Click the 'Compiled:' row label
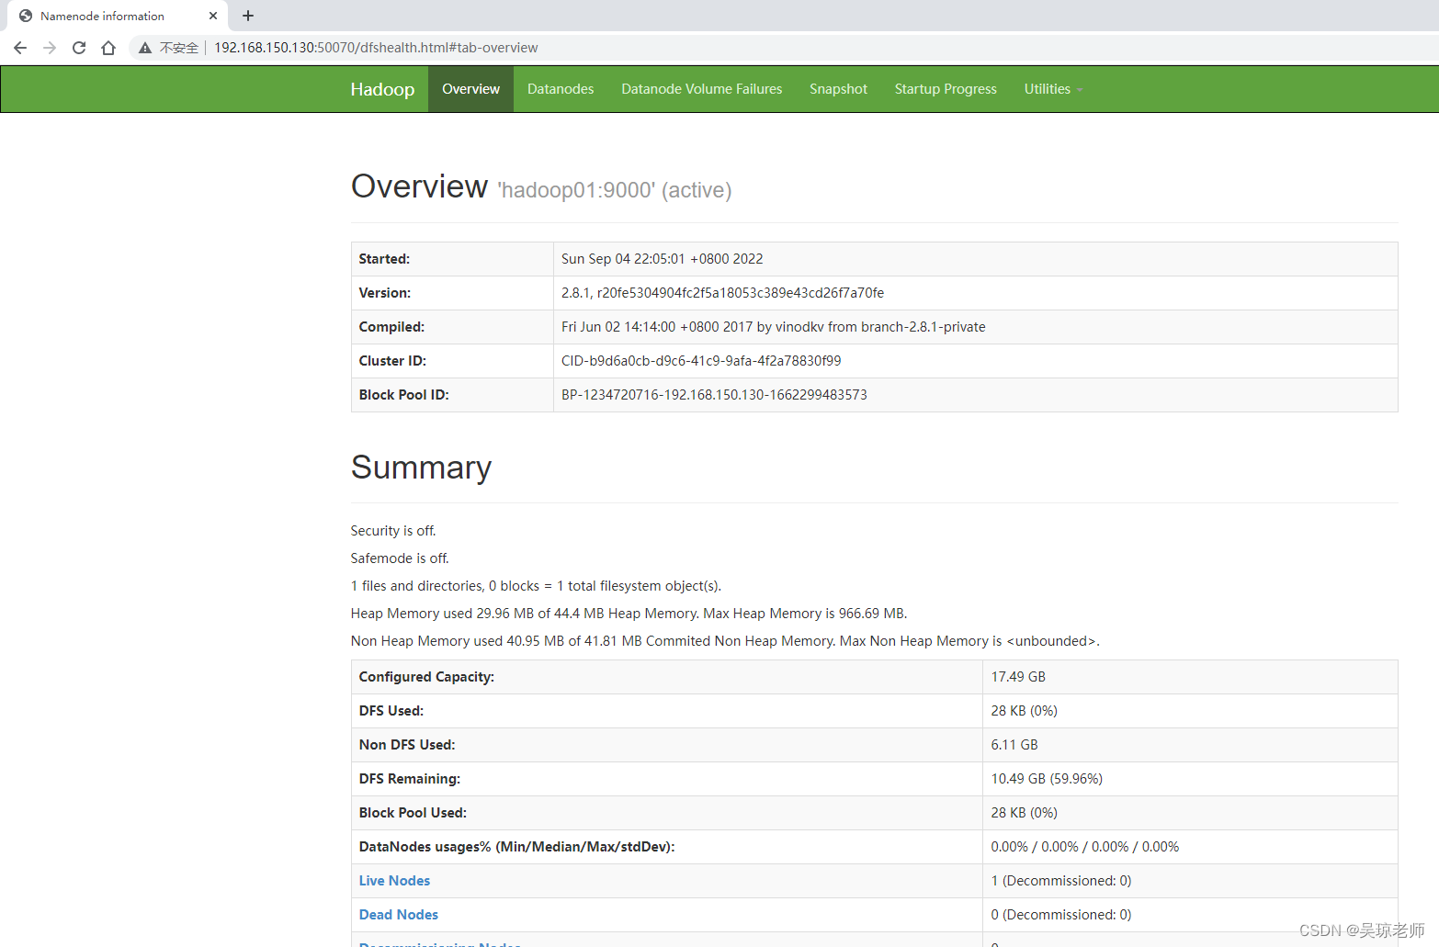The width and height of the screenshot is (1439, 947). tap(391, 327)
